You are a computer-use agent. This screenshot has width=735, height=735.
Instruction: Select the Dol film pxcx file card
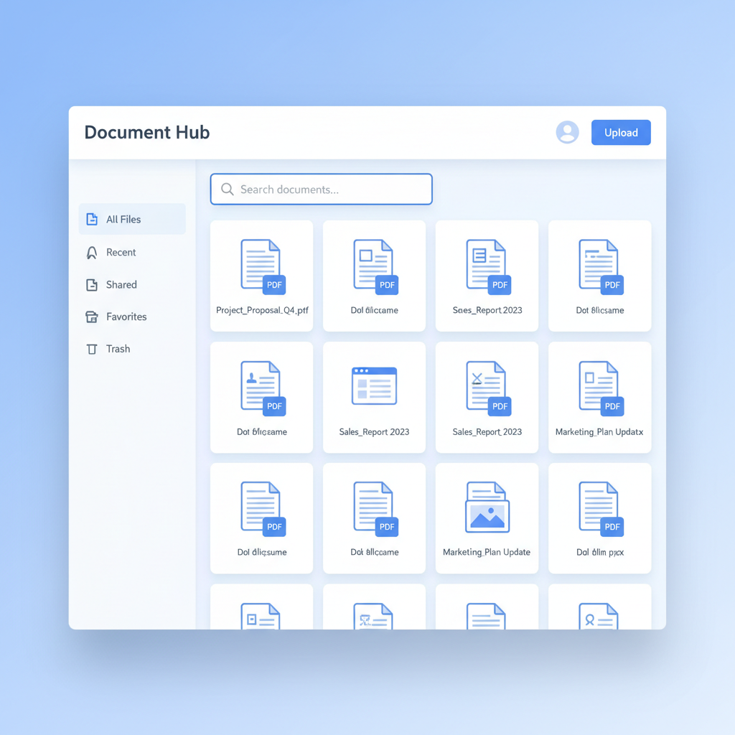[x=599, y=518]
